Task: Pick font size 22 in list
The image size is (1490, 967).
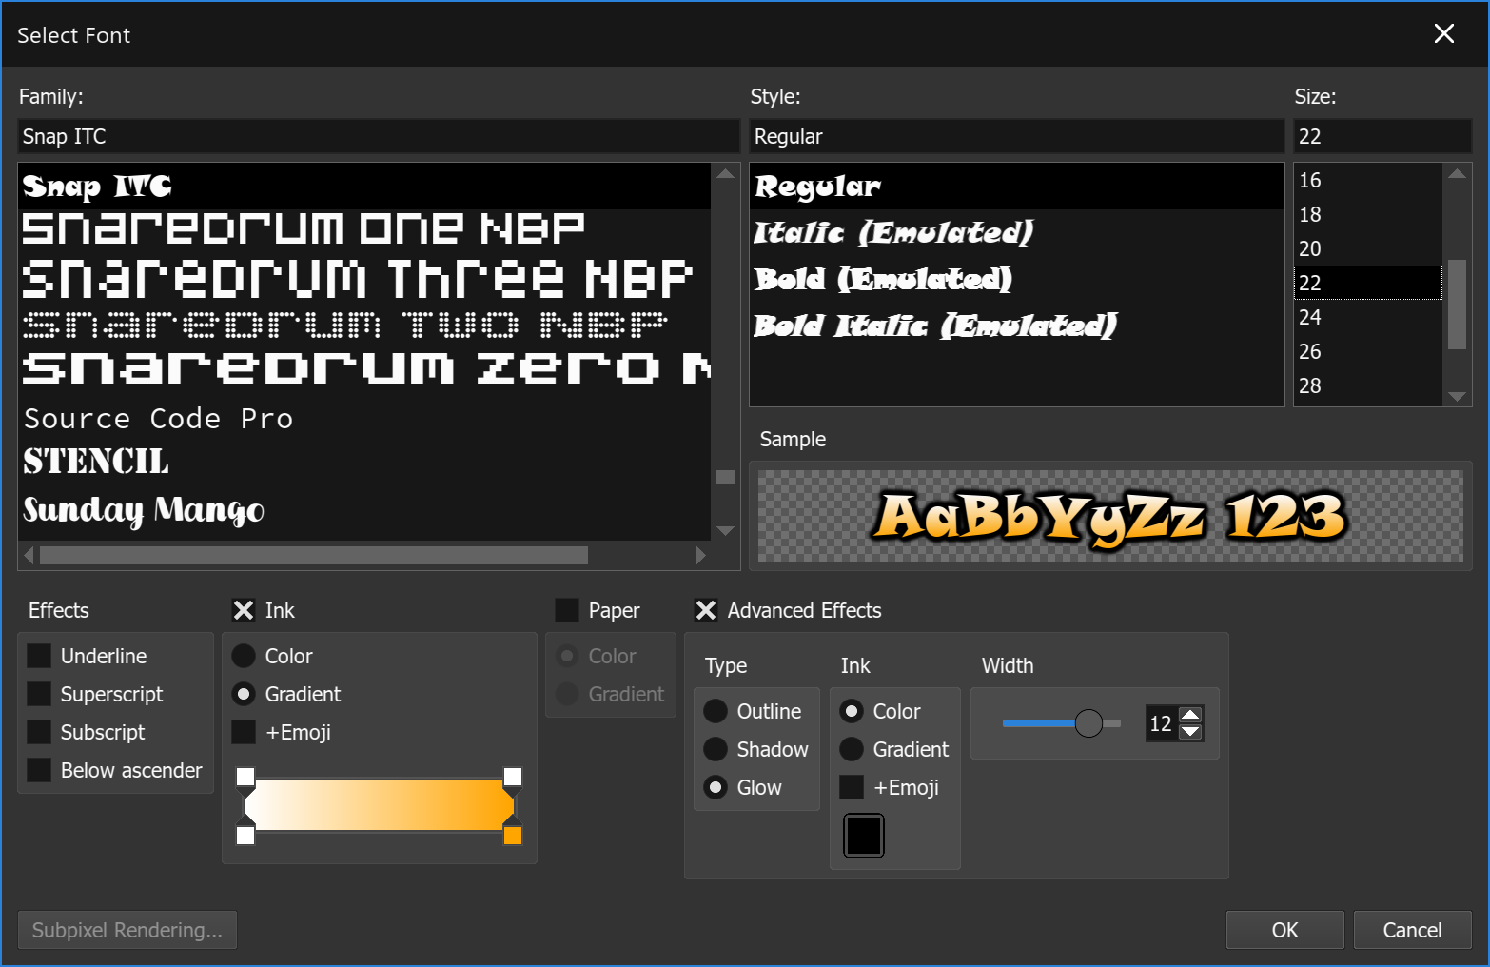Action: click(x=1368, y=283)
